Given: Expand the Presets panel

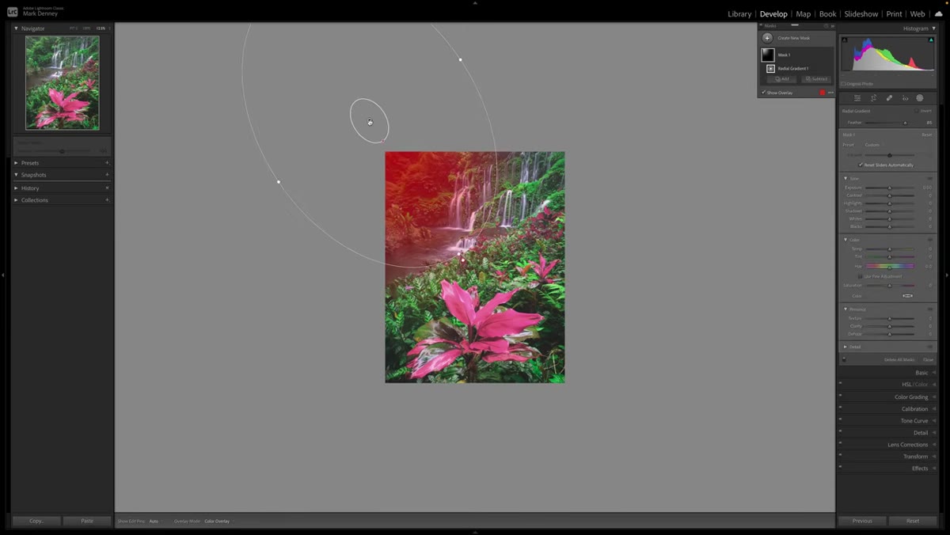Looking at the screenshot, I should click(x=16, y=163).
